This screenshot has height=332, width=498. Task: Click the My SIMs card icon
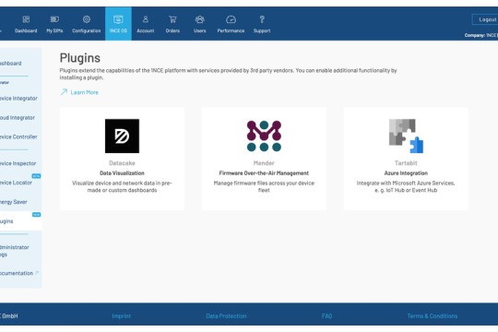click(x=54, y=19)
